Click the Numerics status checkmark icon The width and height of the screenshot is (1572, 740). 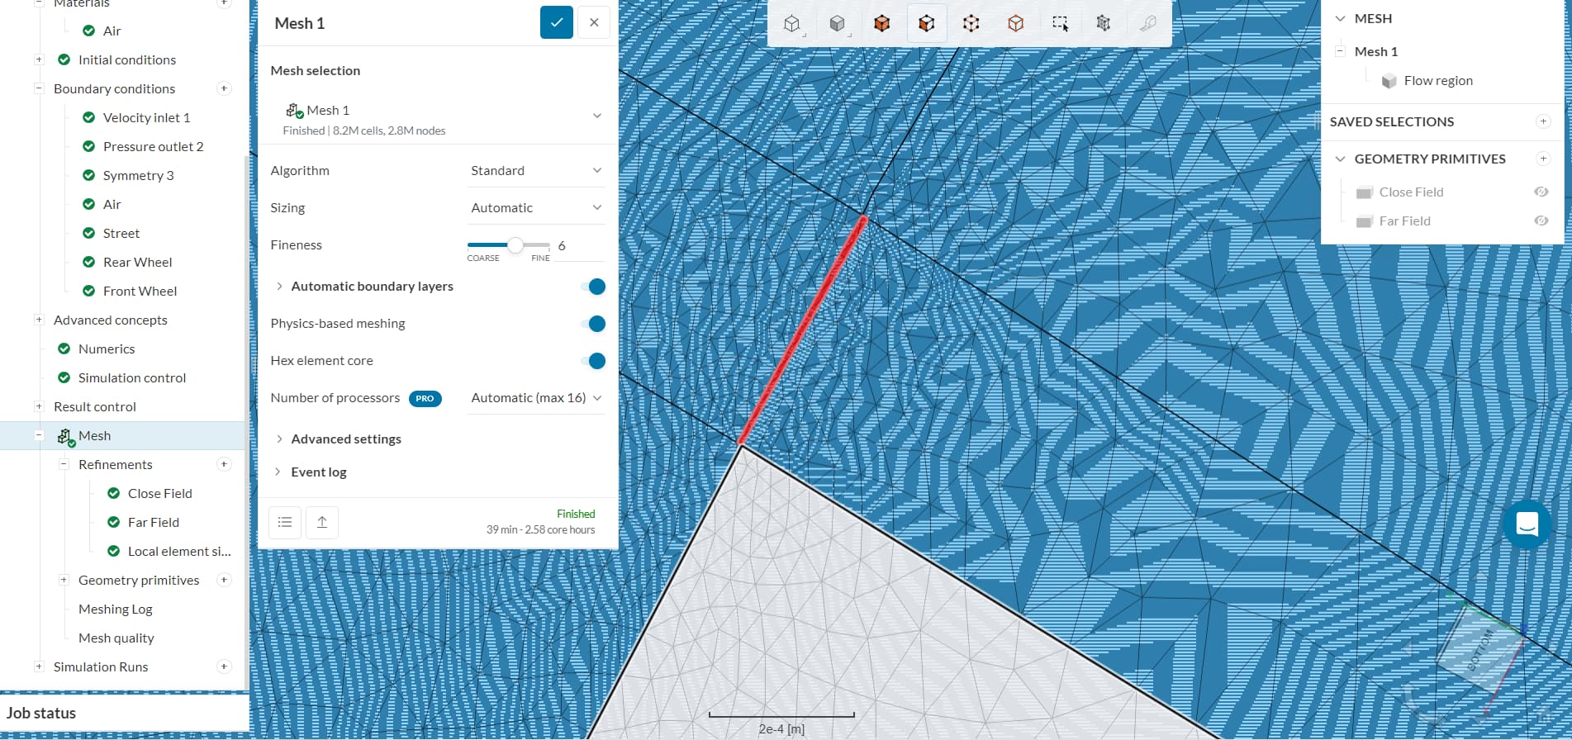[x=64, y=349]
